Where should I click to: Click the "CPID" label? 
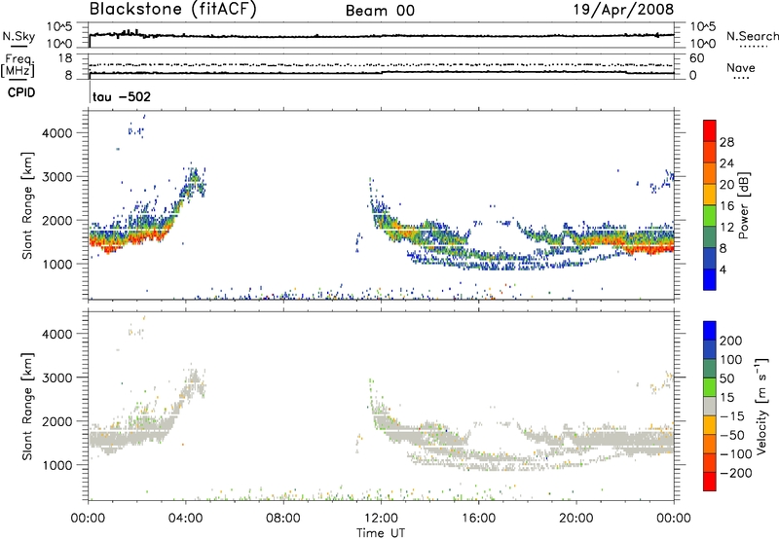click(x=21, y=92)
